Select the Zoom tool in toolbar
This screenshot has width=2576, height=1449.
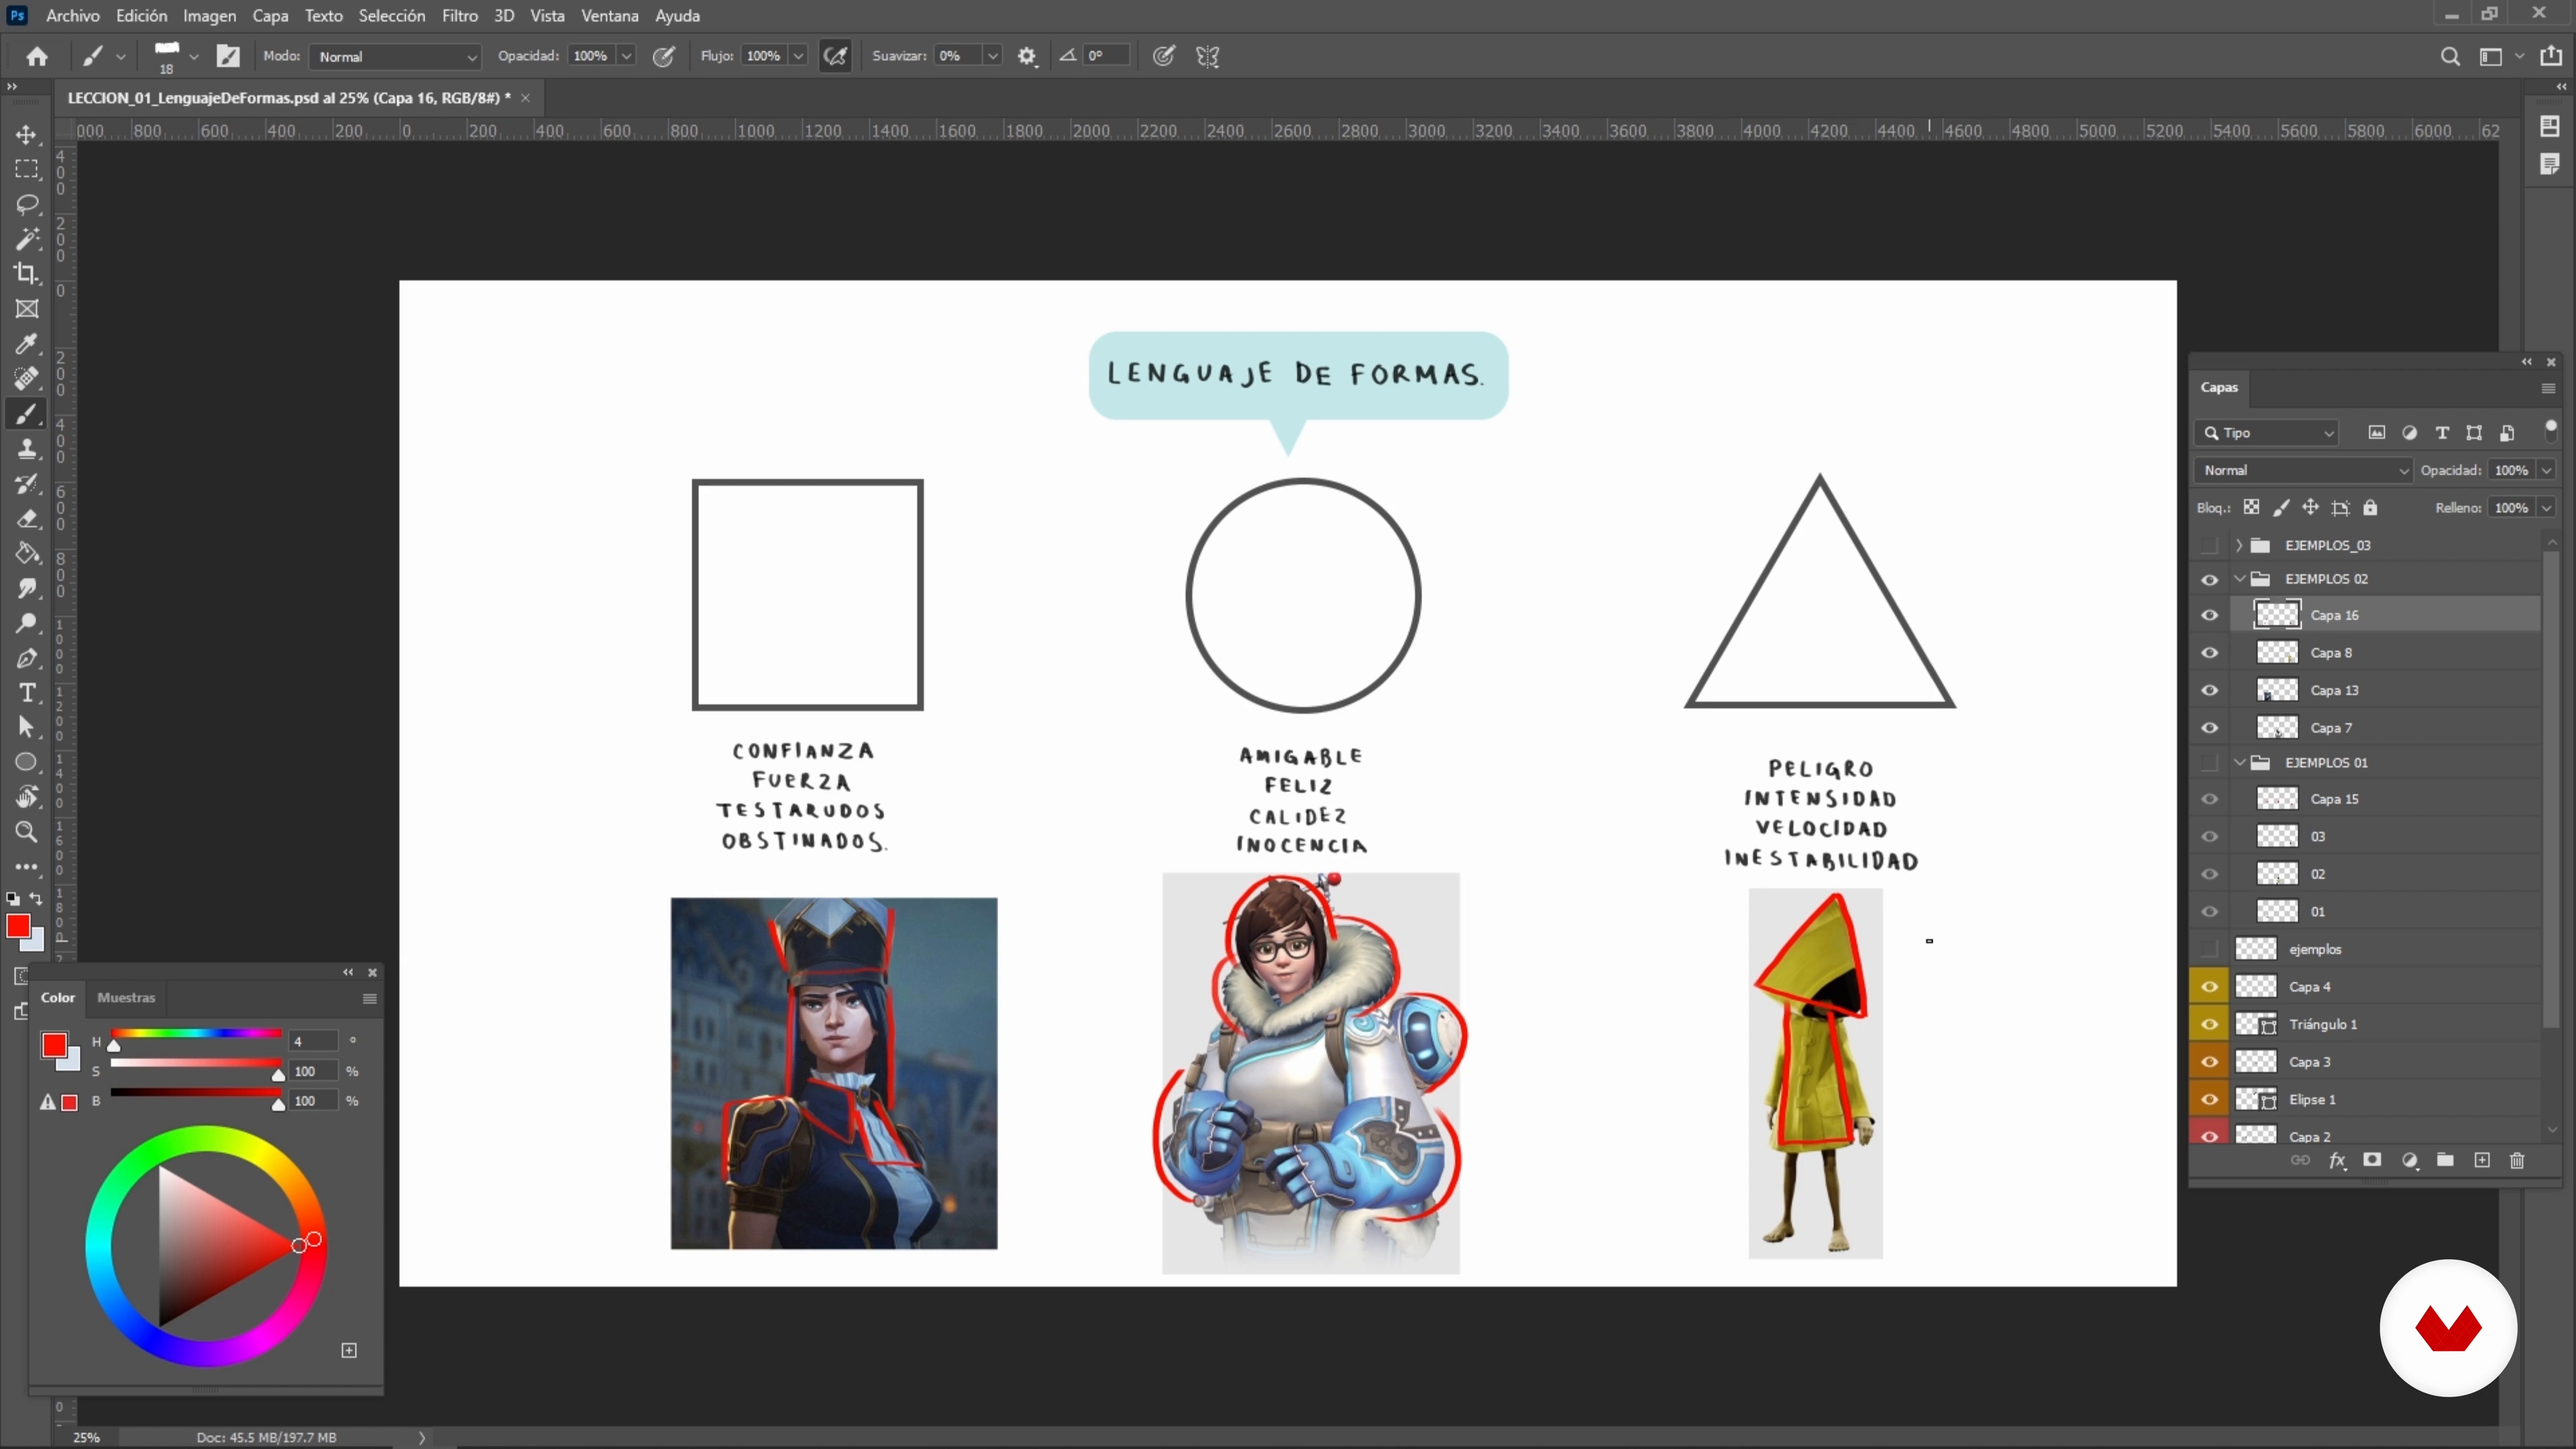click(x=27, y=831)
